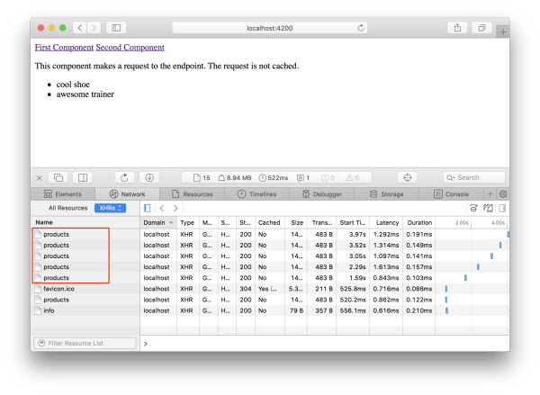The image size is (540, 395).
Task: Go to previous item in network bar
Action: pos(162,208)
